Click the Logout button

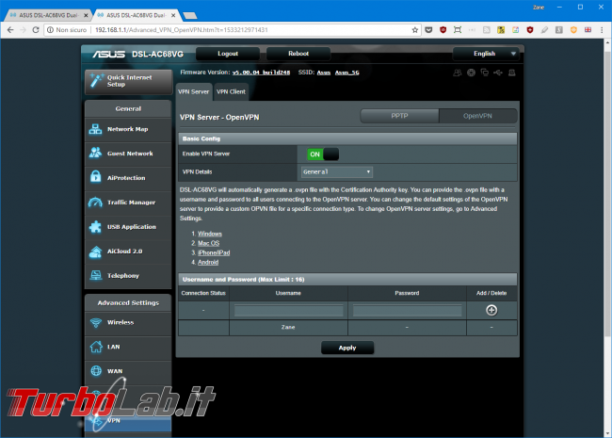pos(228,54)
